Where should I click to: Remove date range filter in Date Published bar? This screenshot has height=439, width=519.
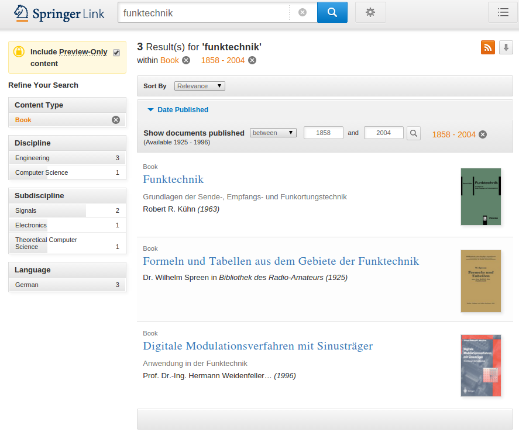(x=483, y=134)
